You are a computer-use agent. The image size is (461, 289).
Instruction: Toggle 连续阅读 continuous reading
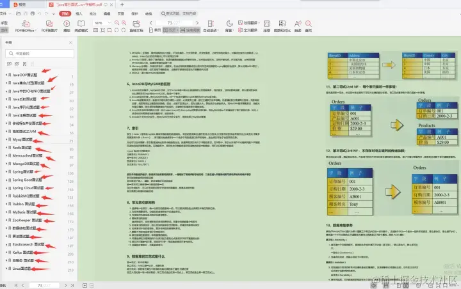click(x=190, y=30)
